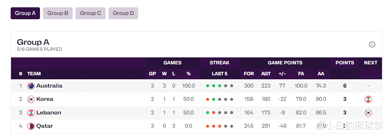Select the active Group A tab
This screenshot has height=136, width=388.
click(25, 13)
